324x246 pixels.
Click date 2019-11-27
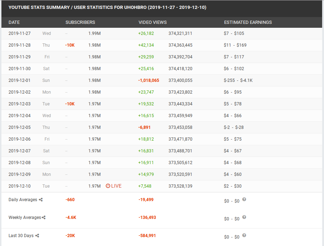tap(19, 33)
